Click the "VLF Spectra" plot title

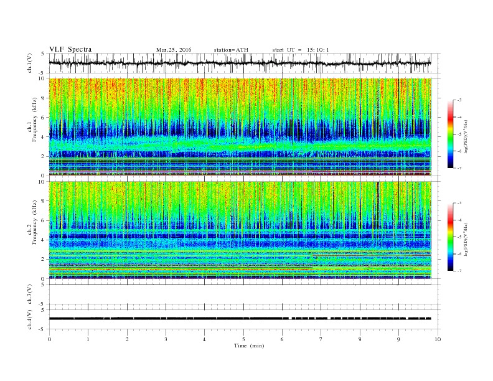click(70, 49)
